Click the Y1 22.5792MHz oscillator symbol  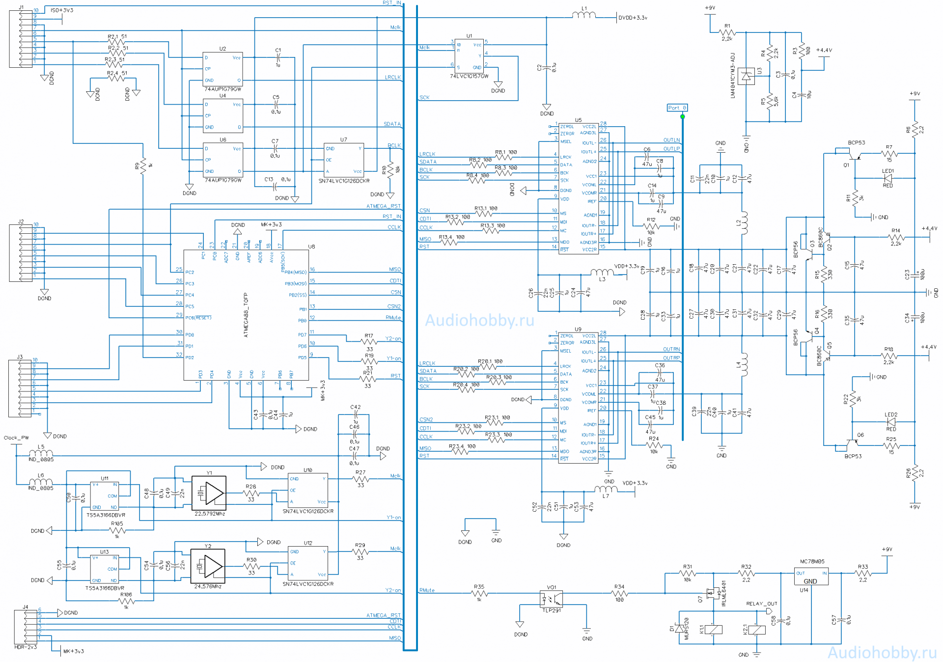tap(209, 493)
